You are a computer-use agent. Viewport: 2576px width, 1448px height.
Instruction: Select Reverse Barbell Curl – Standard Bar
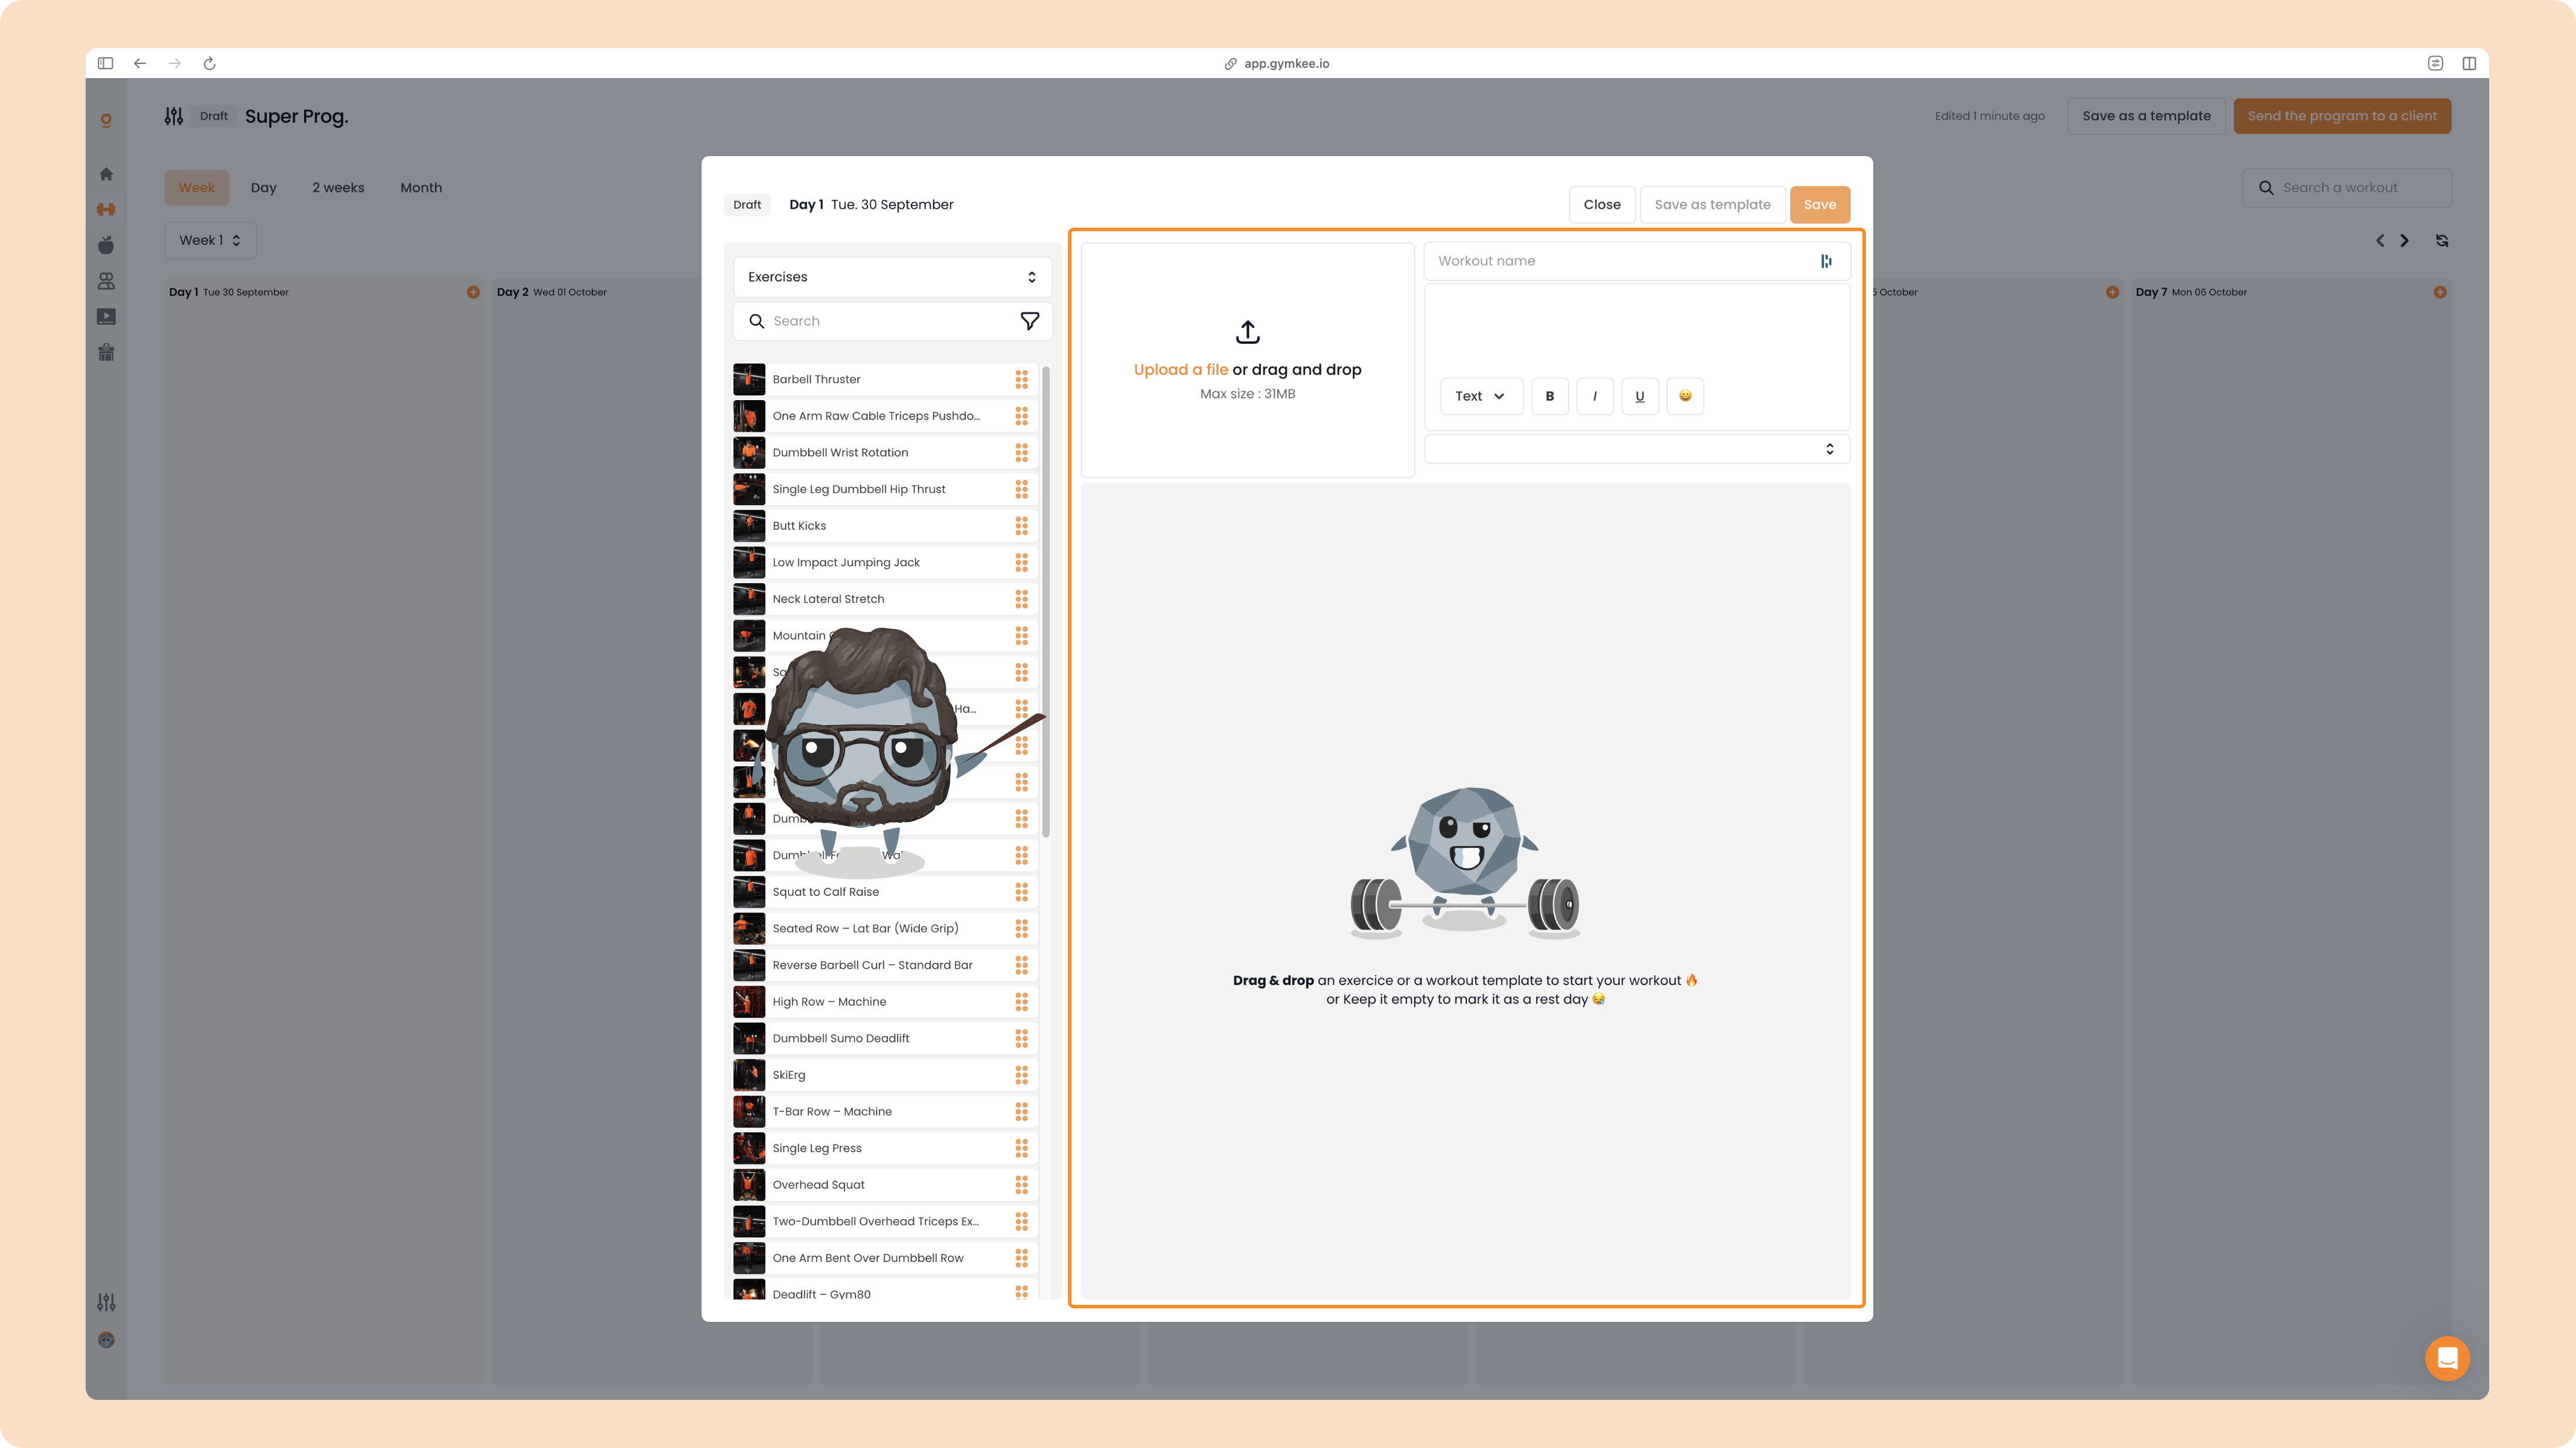885,965
